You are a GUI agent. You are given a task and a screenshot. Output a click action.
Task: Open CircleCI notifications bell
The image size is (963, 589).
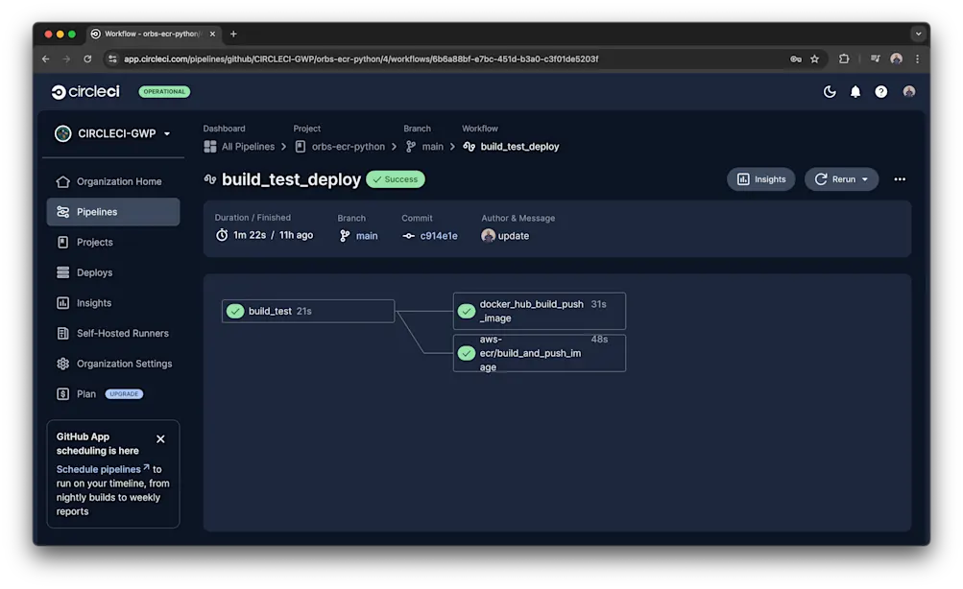click(855, 91)
